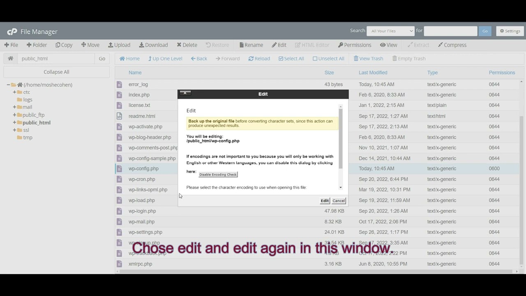
Task: Click the search text input field
Action: click(x=450, y=31)
